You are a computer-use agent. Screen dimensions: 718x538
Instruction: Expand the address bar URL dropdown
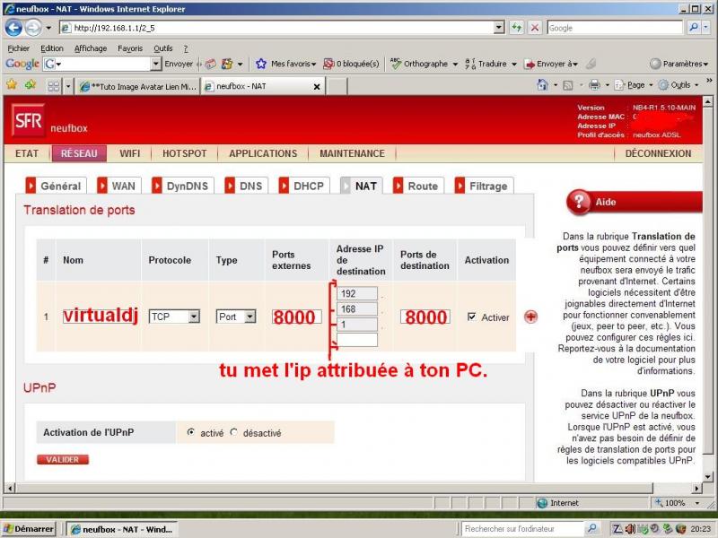point(499,28)
